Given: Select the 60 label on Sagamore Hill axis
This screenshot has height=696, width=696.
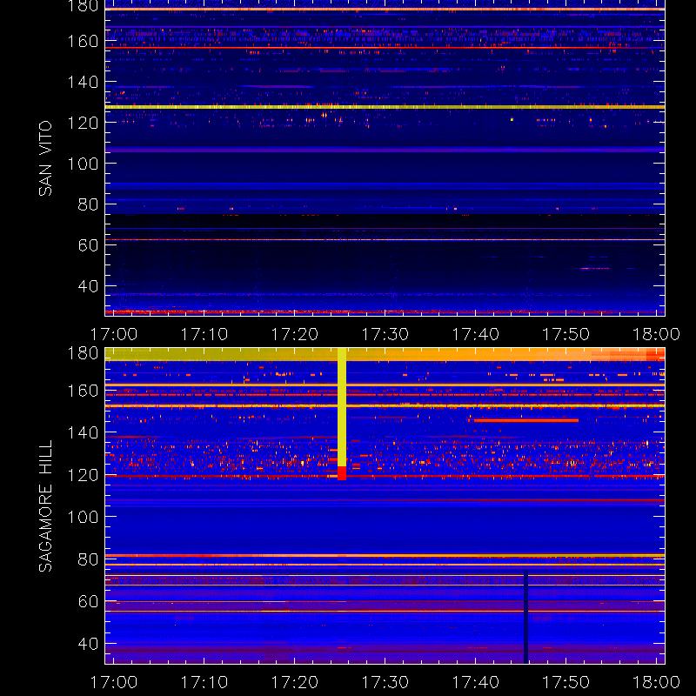Looking at the screenshot, I should (88, 601).
